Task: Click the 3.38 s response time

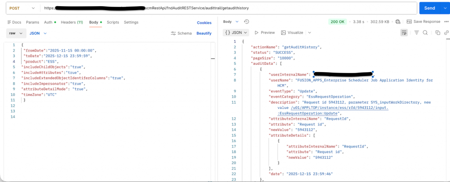Action: click(x=359, y=22)
